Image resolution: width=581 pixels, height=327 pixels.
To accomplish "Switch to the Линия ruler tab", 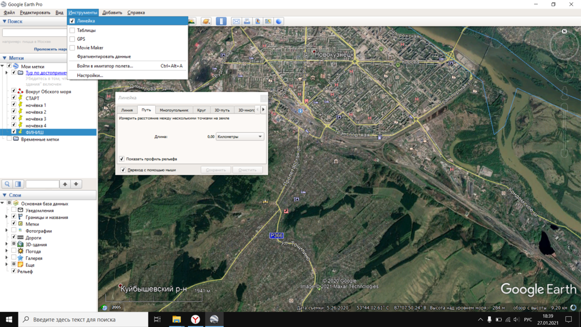I will [127, 110].
